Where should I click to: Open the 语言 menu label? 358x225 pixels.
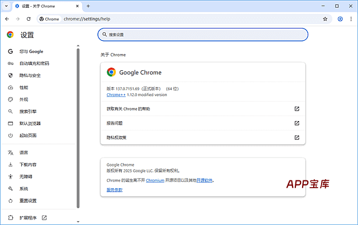23,152
